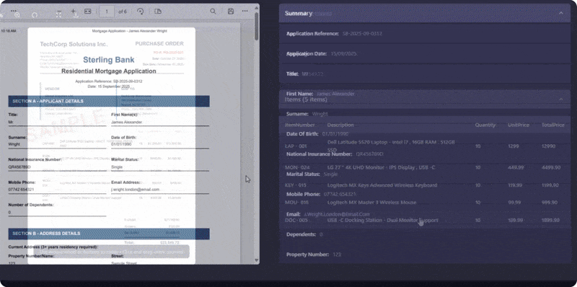
Task: Click the unit price 1299 cell
Action: [514, 146]
